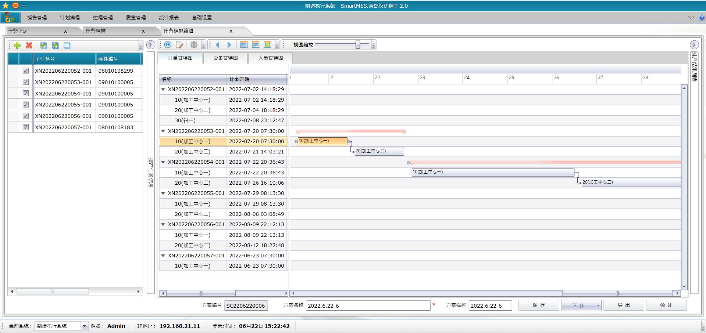Screen dimensions: 706x333
Task: Click the green plus add task icon
Action: (x=17, y=45)
